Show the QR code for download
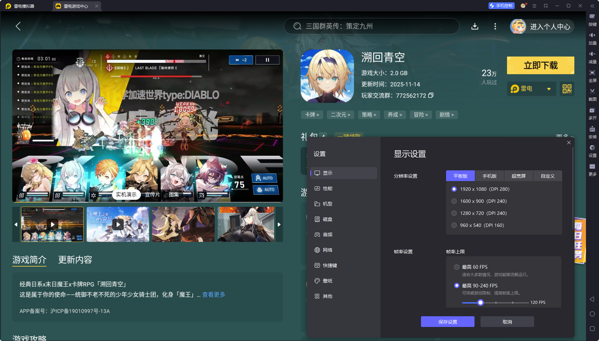The width and height of the screenshot is (599, 341). (x=567, y=89)
